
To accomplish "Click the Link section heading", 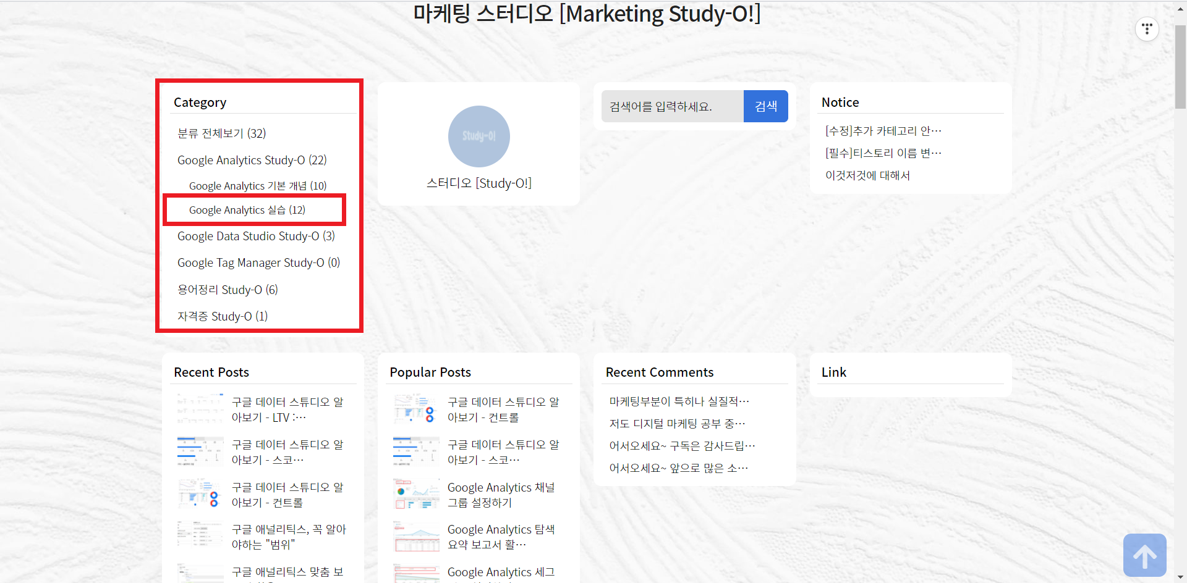I will click(x=834, y=372).
